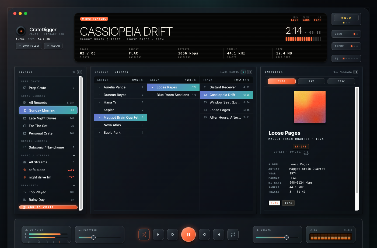Open the All Records grid icon
Viewport: 377px width, 248px height.
[x=25, y=103]
